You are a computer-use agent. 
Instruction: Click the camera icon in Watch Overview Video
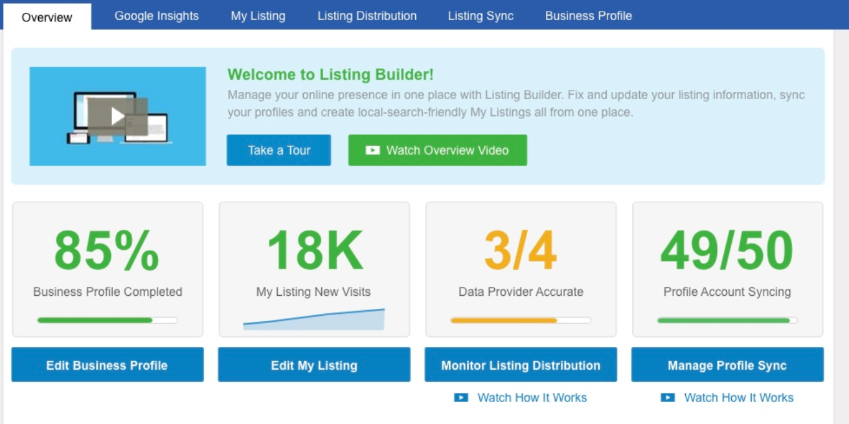372,150
